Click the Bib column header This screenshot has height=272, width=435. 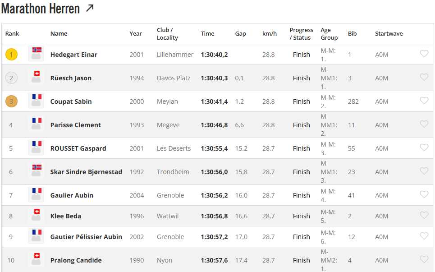pyautogui.click(x=352, y=34)
